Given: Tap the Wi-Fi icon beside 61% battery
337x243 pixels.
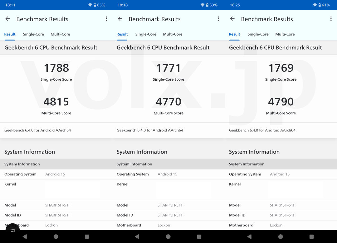Looking at the screenshot, I should [x=315, y=5].
